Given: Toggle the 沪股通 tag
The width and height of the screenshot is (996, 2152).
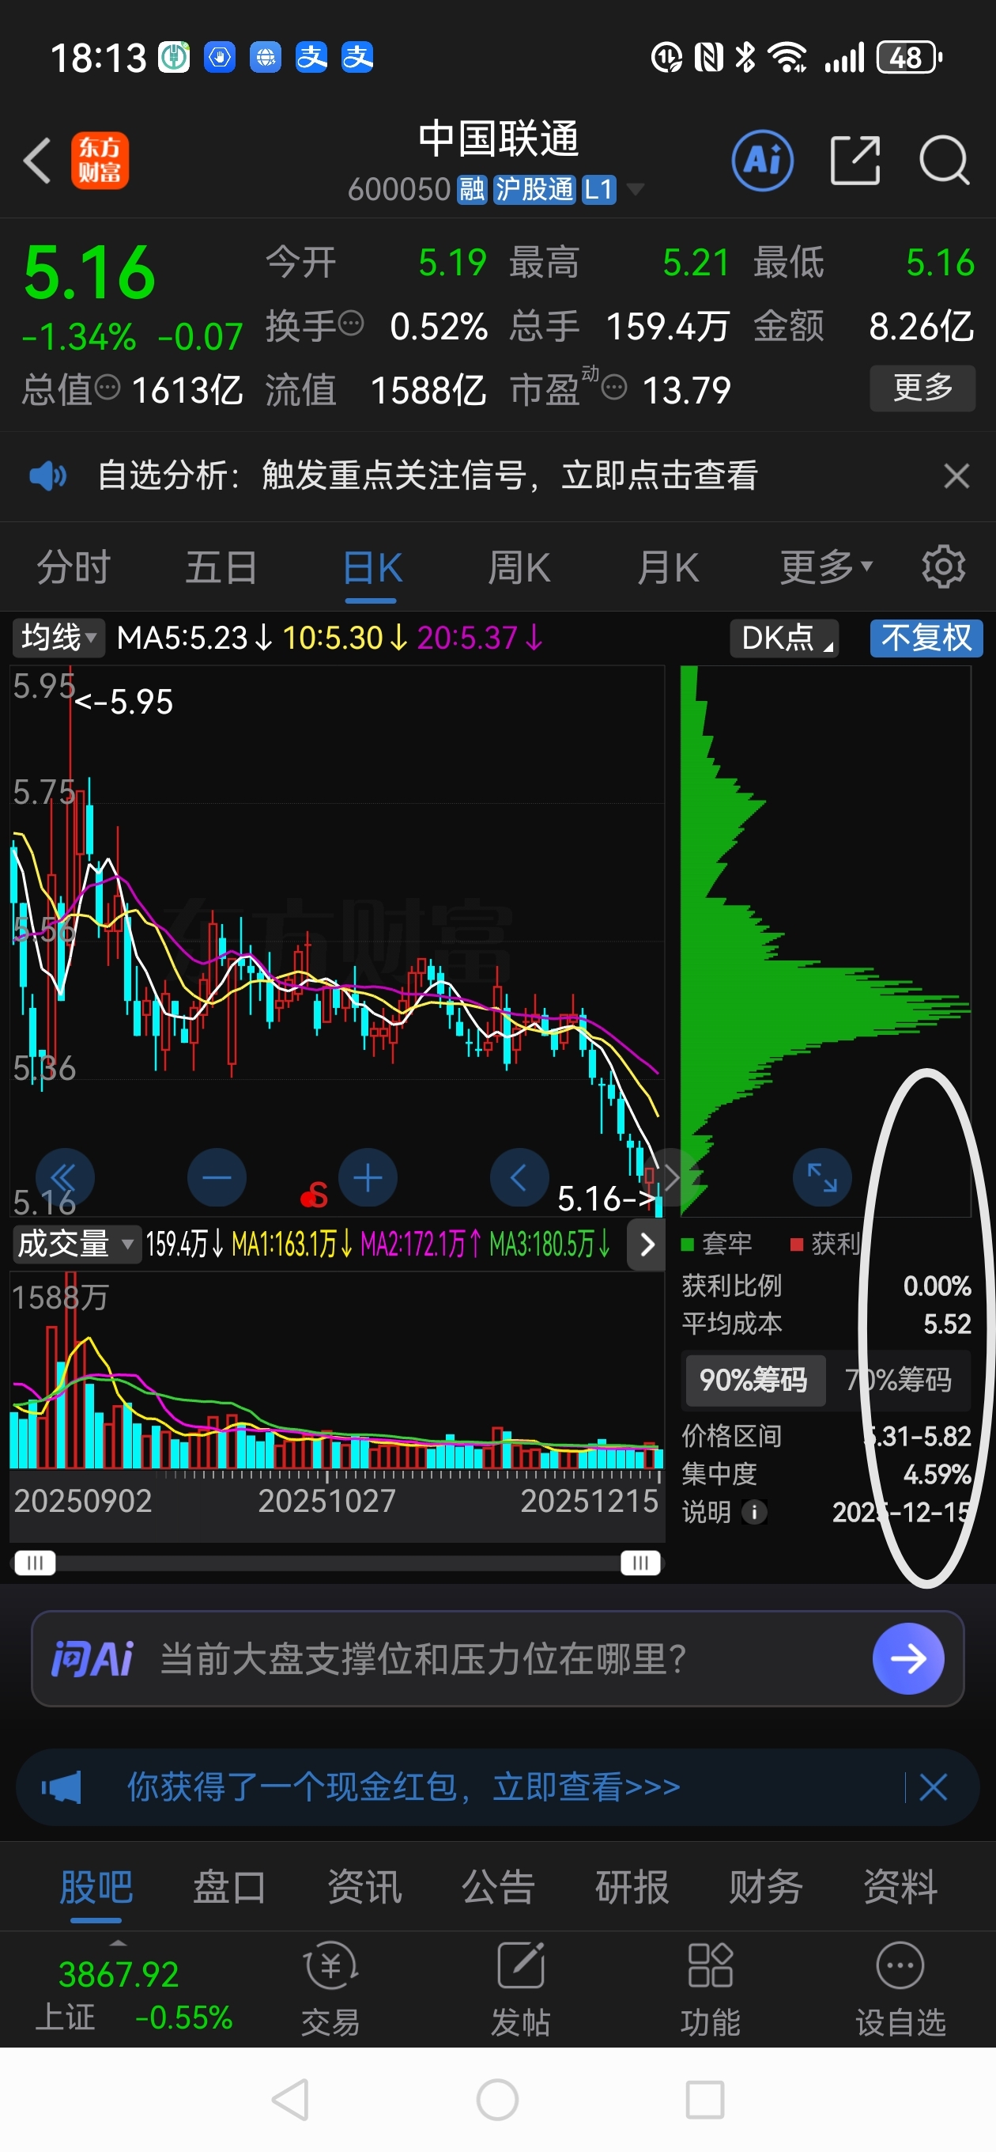Looking at the screenshot, I should 534,190.
